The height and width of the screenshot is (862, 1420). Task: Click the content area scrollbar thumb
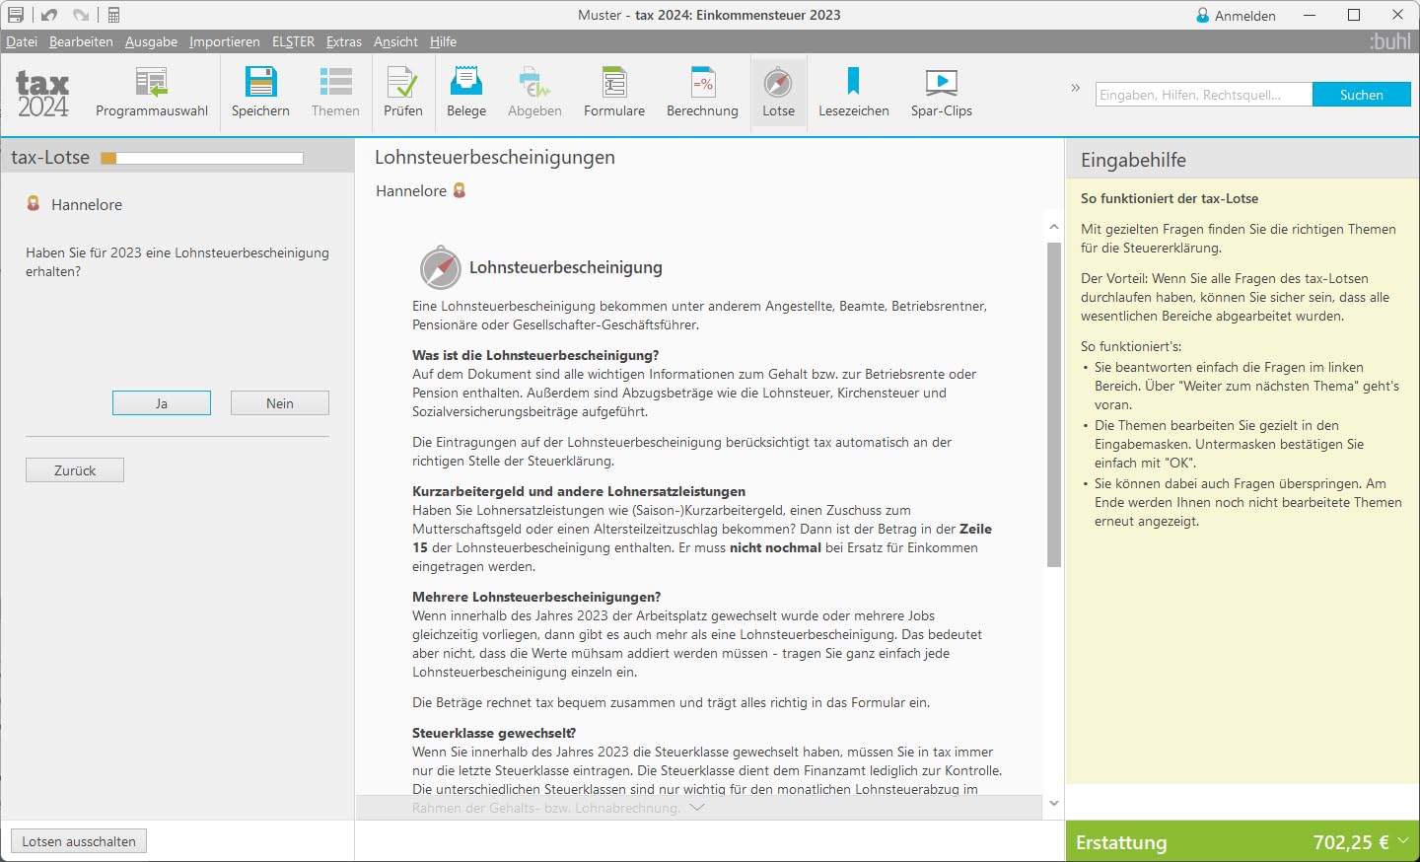pyautogui.click(x=1054, y=404)
